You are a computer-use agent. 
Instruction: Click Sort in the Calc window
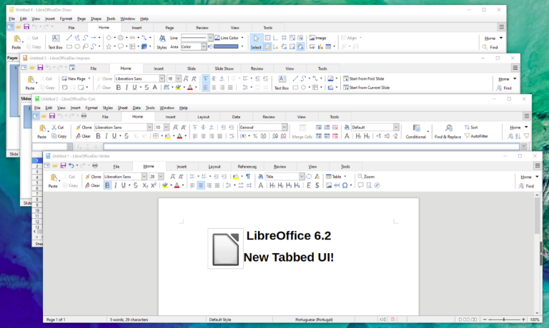(x=471, y=127)
